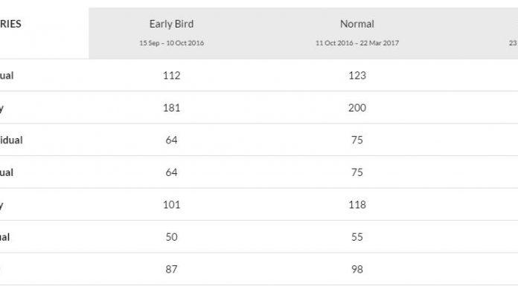The width and height of the screenshot is (518, 286).
Task: Click the Early Bird value 181
Action: (171, 108)
